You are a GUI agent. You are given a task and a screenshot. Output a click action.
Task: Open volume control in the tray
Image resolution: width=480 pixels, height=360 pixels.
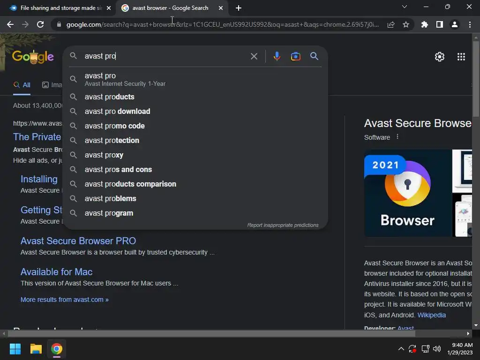click(437, 349)
